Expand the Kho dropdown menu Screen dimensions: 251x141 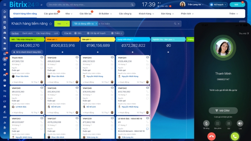coord(69,14)
